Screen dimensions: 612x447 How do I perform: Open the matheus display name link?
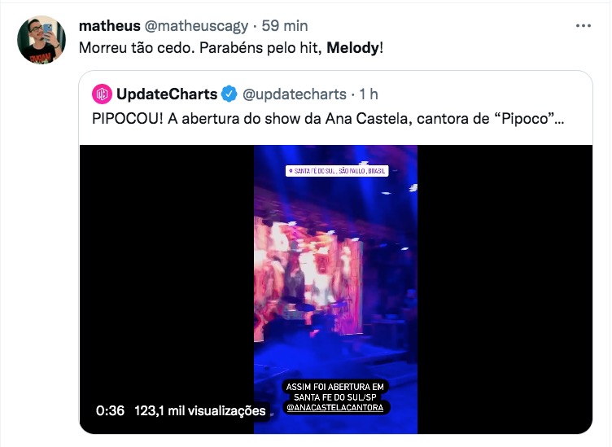coord(109,25)
